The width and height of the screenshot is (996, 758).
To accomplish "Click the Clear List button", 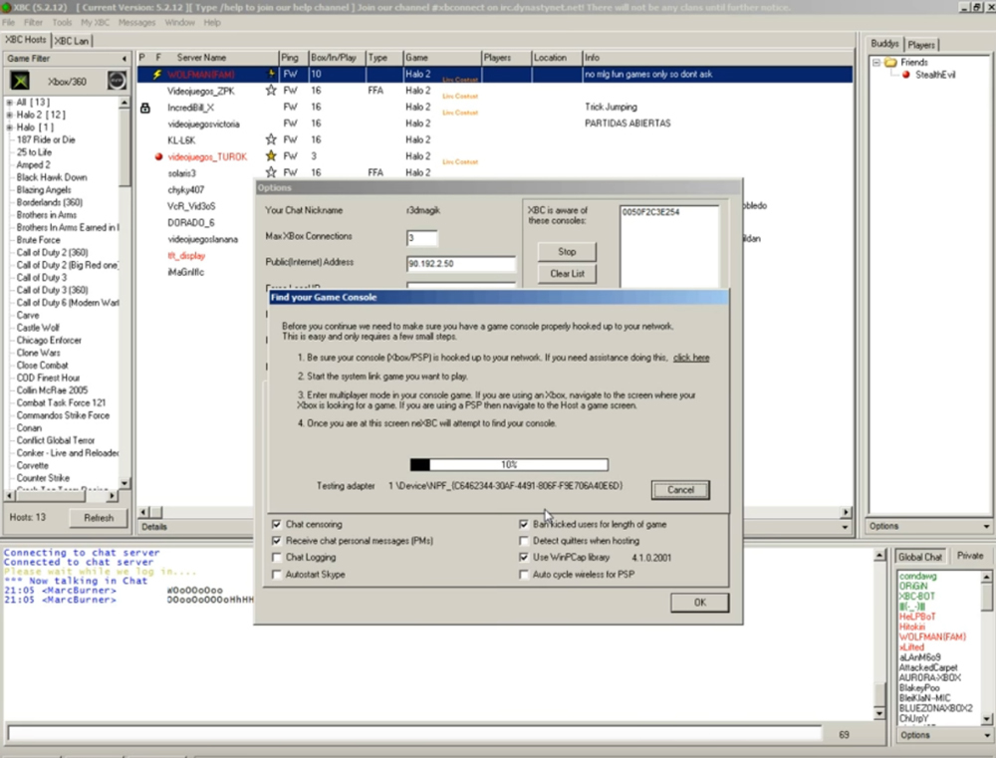I will pyautogui.click(x=567, y=274).
